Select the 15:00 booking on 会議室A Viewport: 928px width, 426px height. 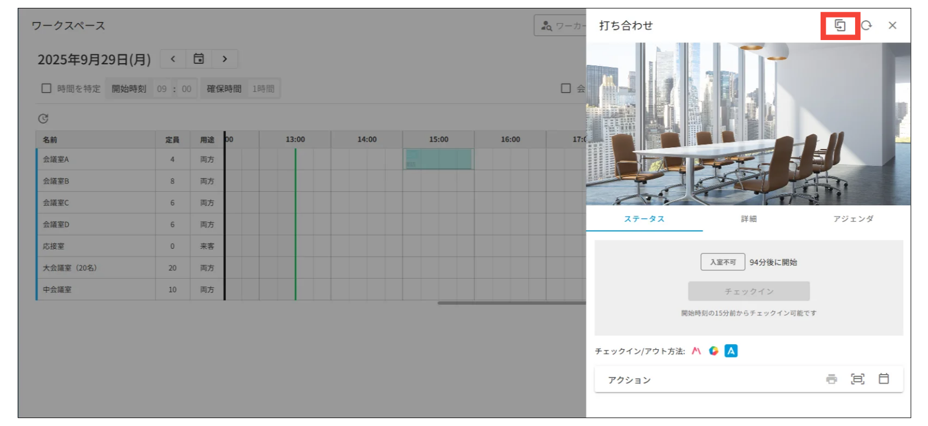(x=438, y=159)
